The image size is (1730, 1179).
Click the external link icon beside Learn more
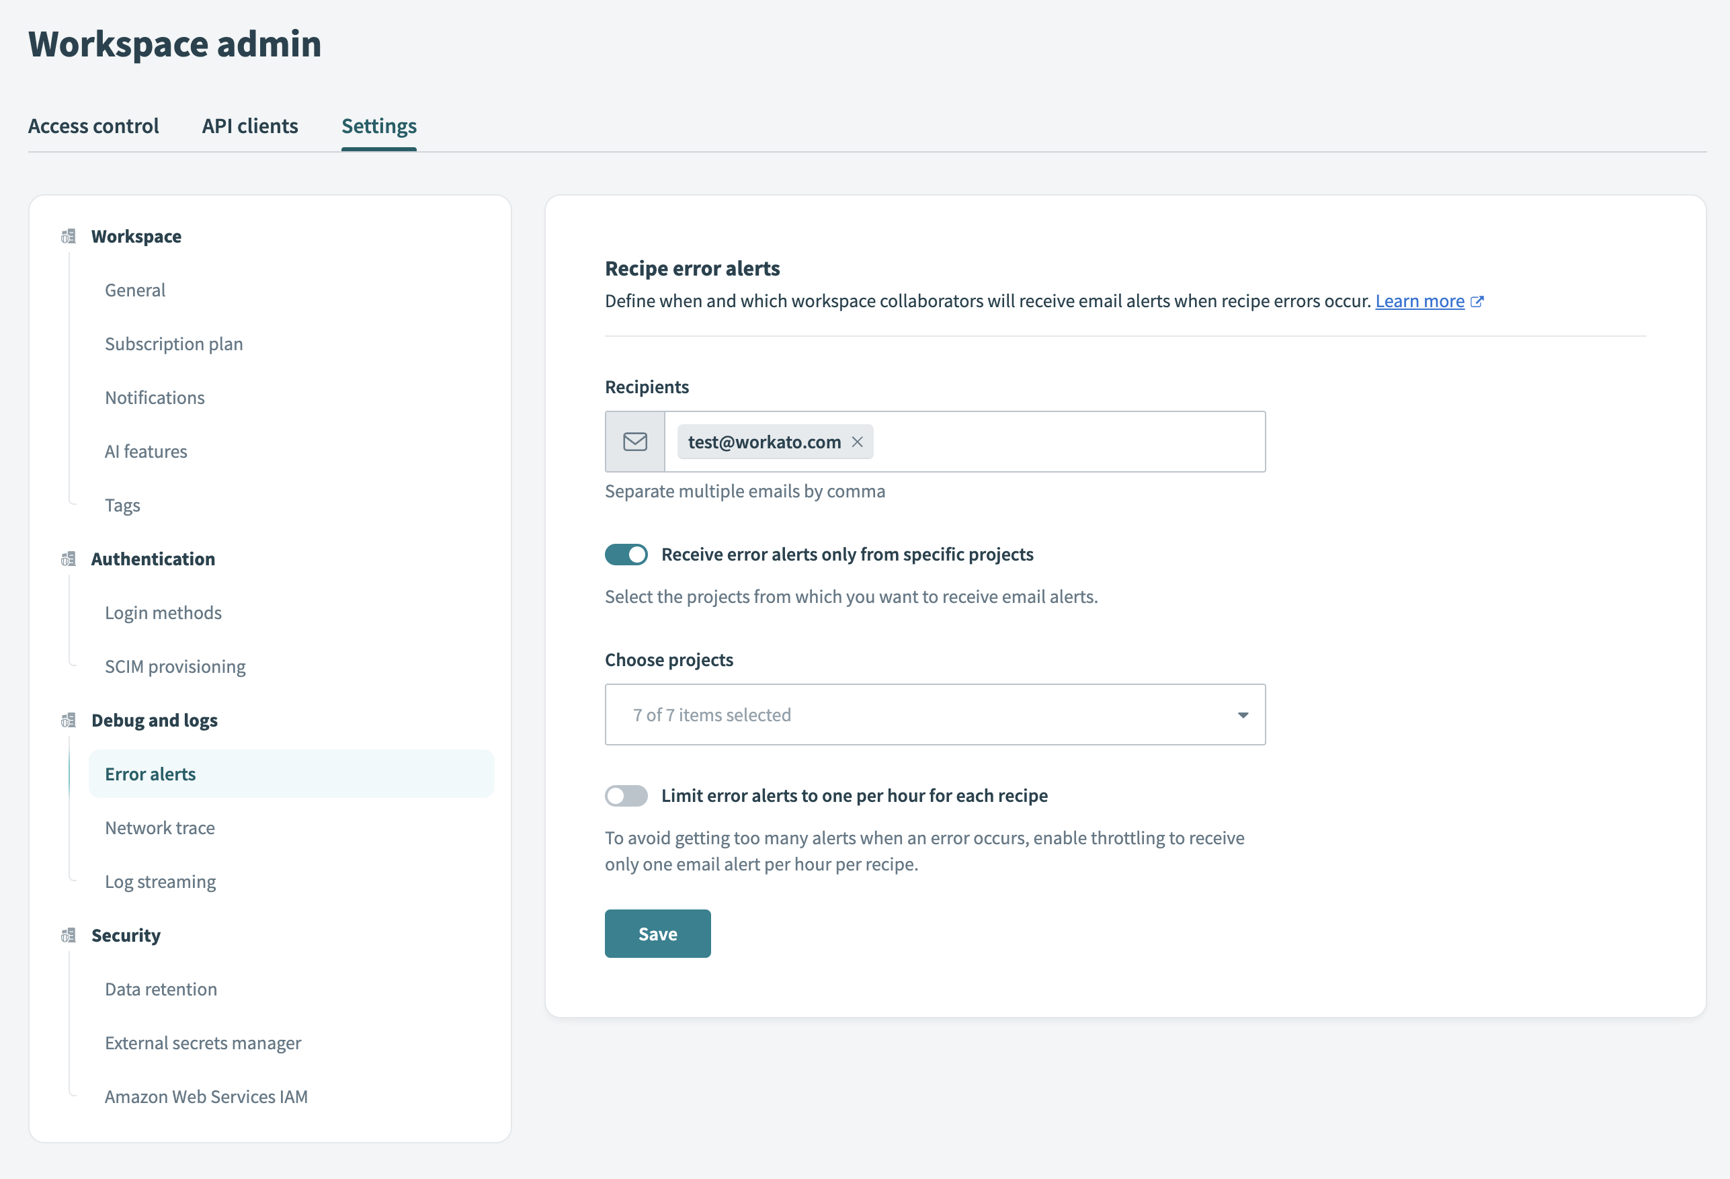[1478, 300]
